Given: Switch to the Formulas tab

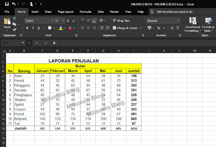Looking at the screenshot, I should pos(86,12).
